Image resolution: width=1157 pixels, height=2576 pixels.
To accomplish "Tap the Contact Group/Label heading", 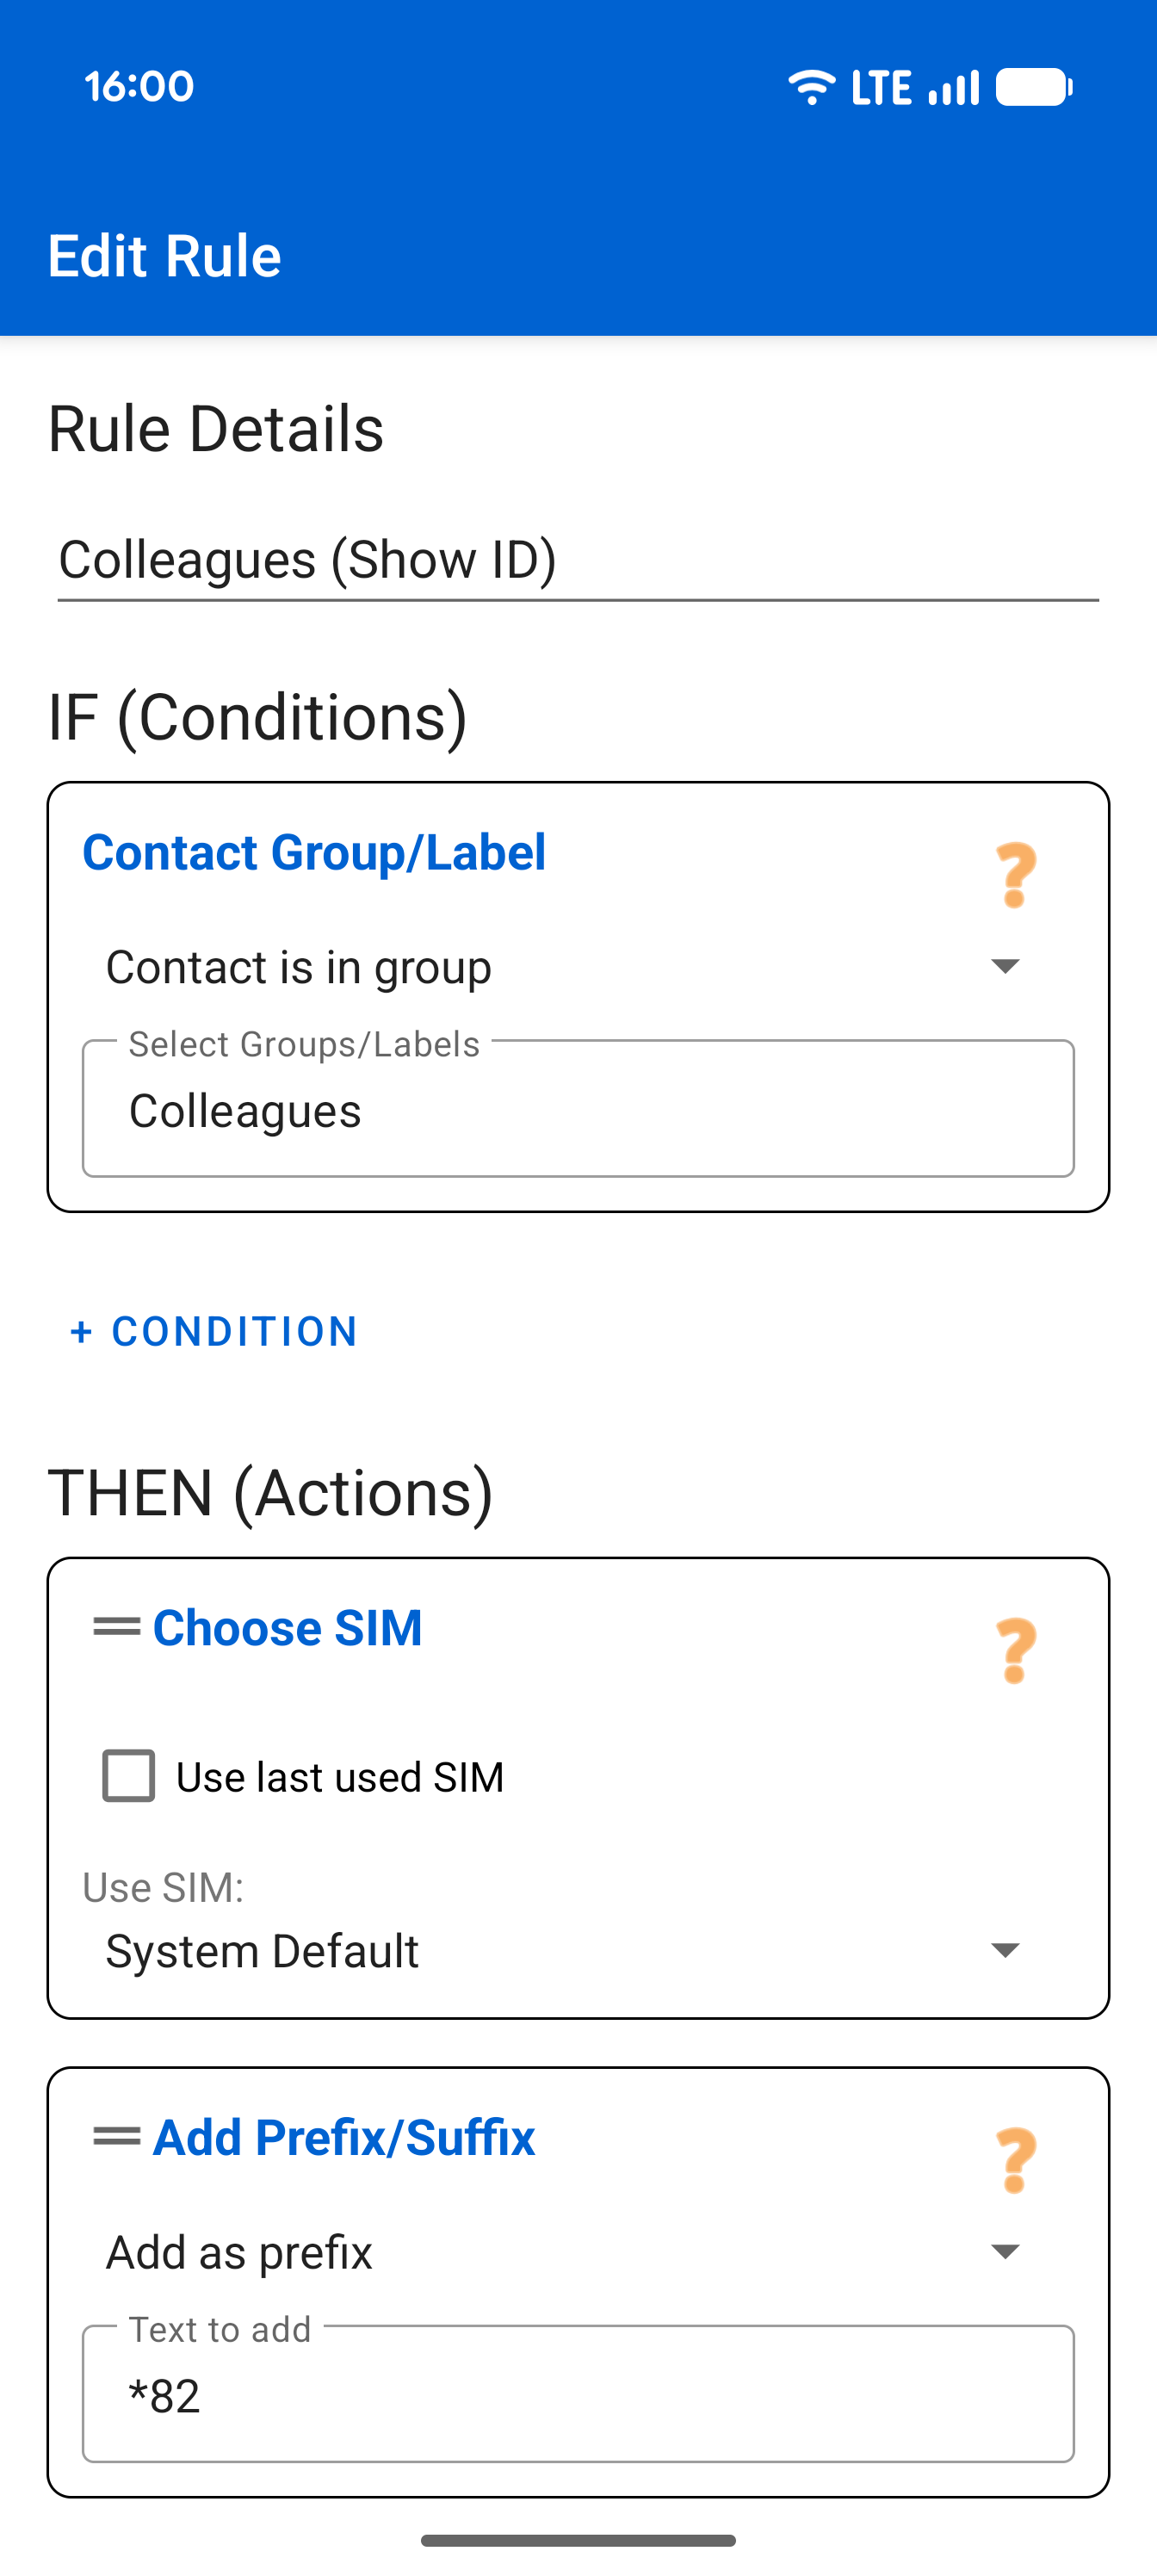I will 314,853.
